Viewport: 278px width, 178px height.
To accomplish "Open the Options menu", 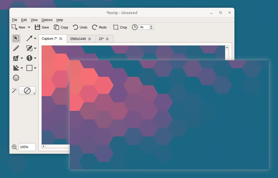I will tap(47, 20).
